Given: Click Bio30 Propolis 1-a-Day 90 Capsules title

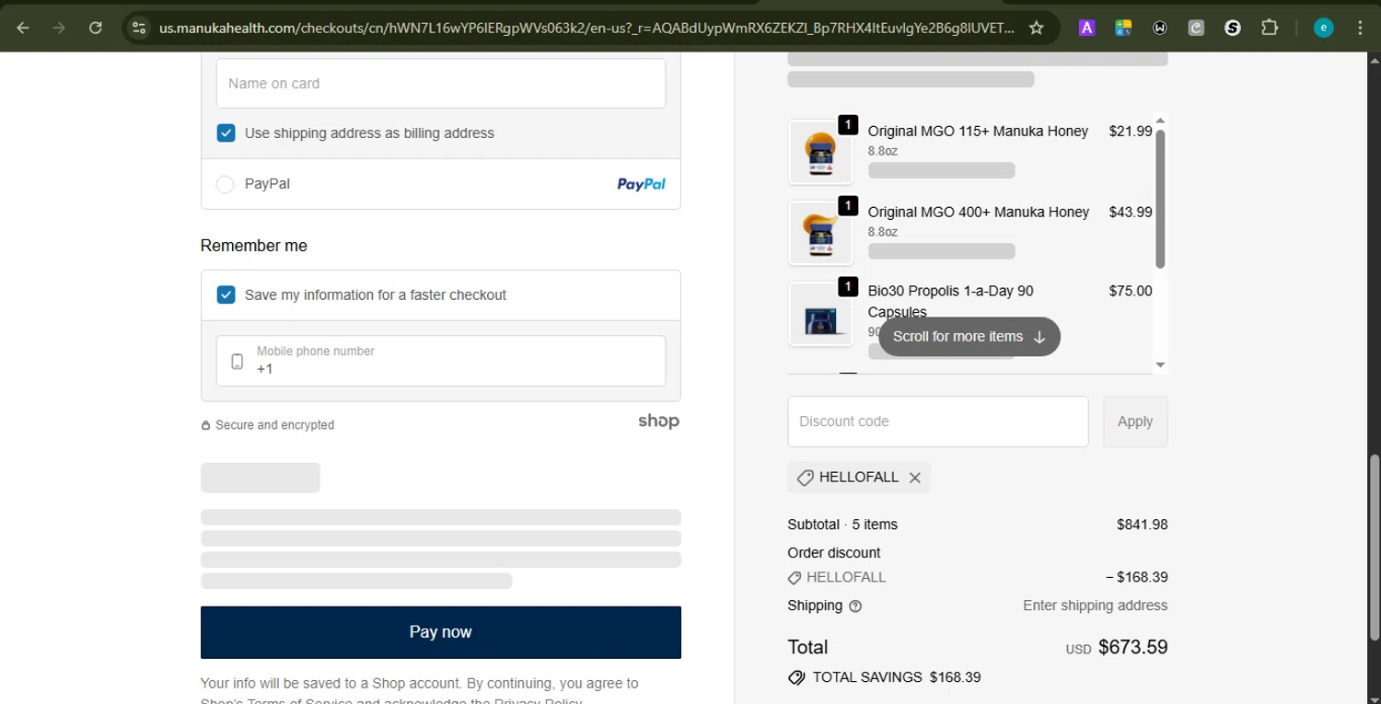Looking at the screenshot, I should click(x=951, y=301).
